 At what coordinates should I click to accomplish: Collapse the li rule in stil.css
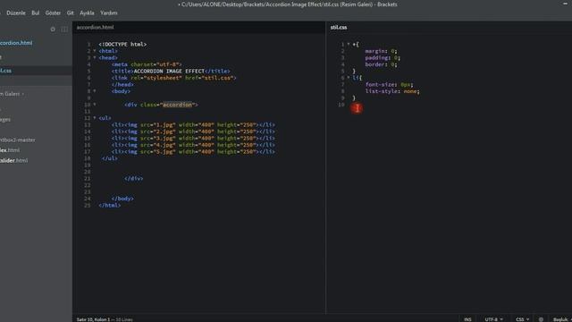click(x=349, y=78)
